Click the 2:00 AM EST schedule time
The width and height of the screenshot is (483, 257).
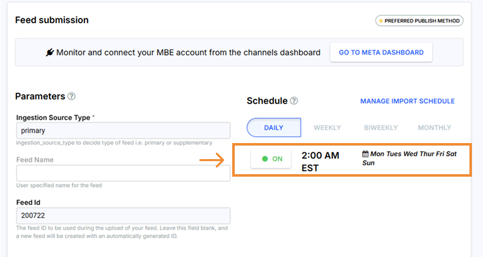click(320, 161)
